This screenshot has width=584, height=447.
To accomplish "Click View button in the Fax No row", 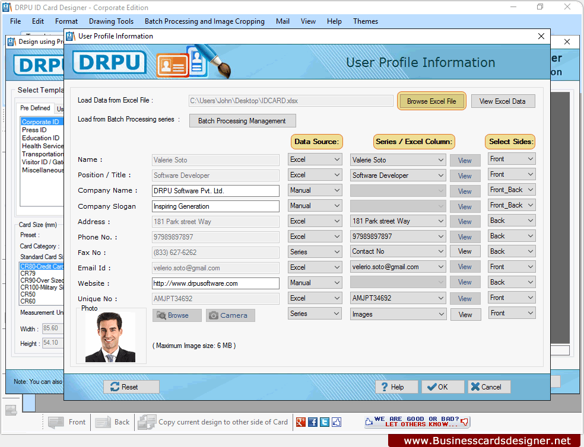I will tap(465, 251).
